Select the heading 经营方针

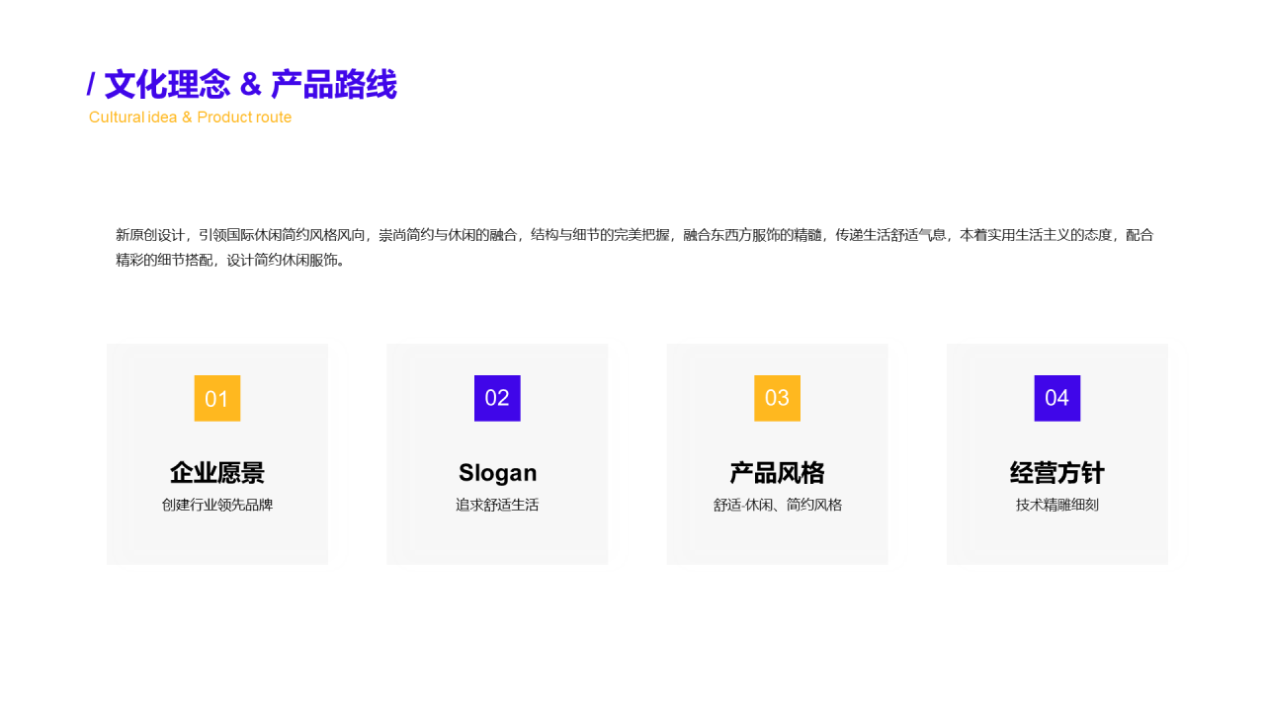point(1057,473)
